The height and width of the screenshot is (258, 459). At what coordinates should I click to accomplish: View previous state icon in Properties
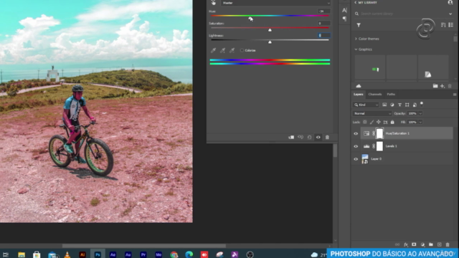coord(301,137)
